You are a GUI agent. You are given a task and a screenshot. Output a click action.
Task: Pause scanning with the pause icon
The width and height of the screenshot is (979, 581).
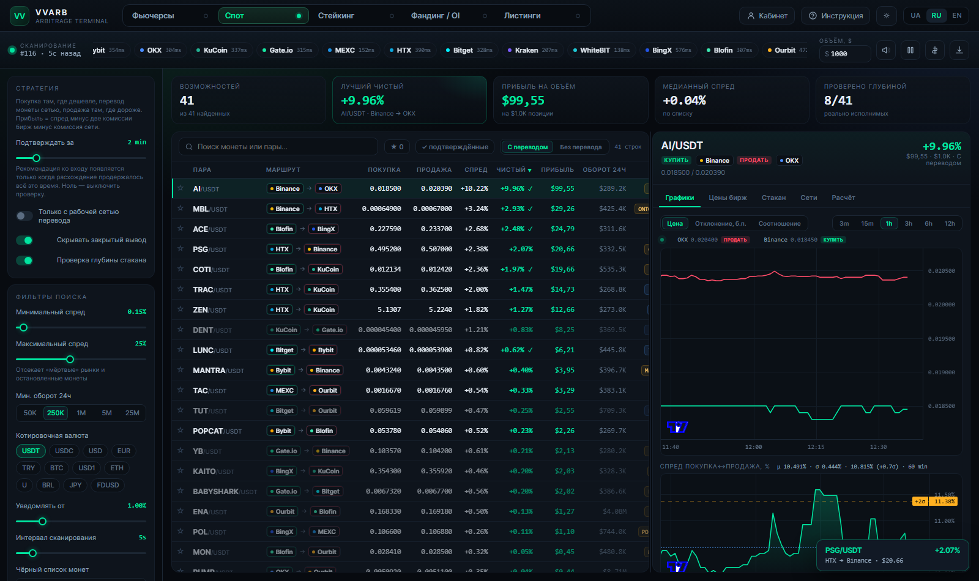pyautogui.click(x=910, y=50)
